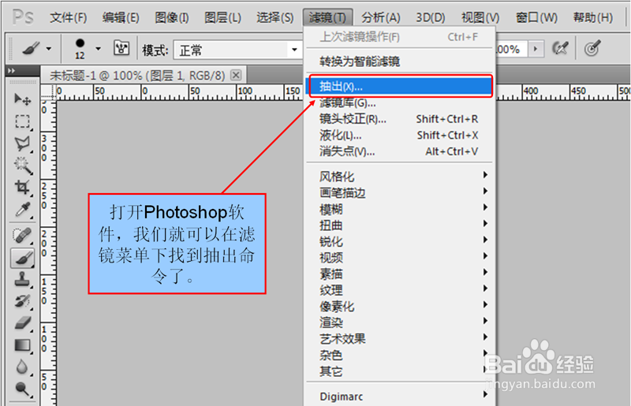Open the 帮助(H) menu
This screenshot has width=631, height=406.
tap(593, 17)
